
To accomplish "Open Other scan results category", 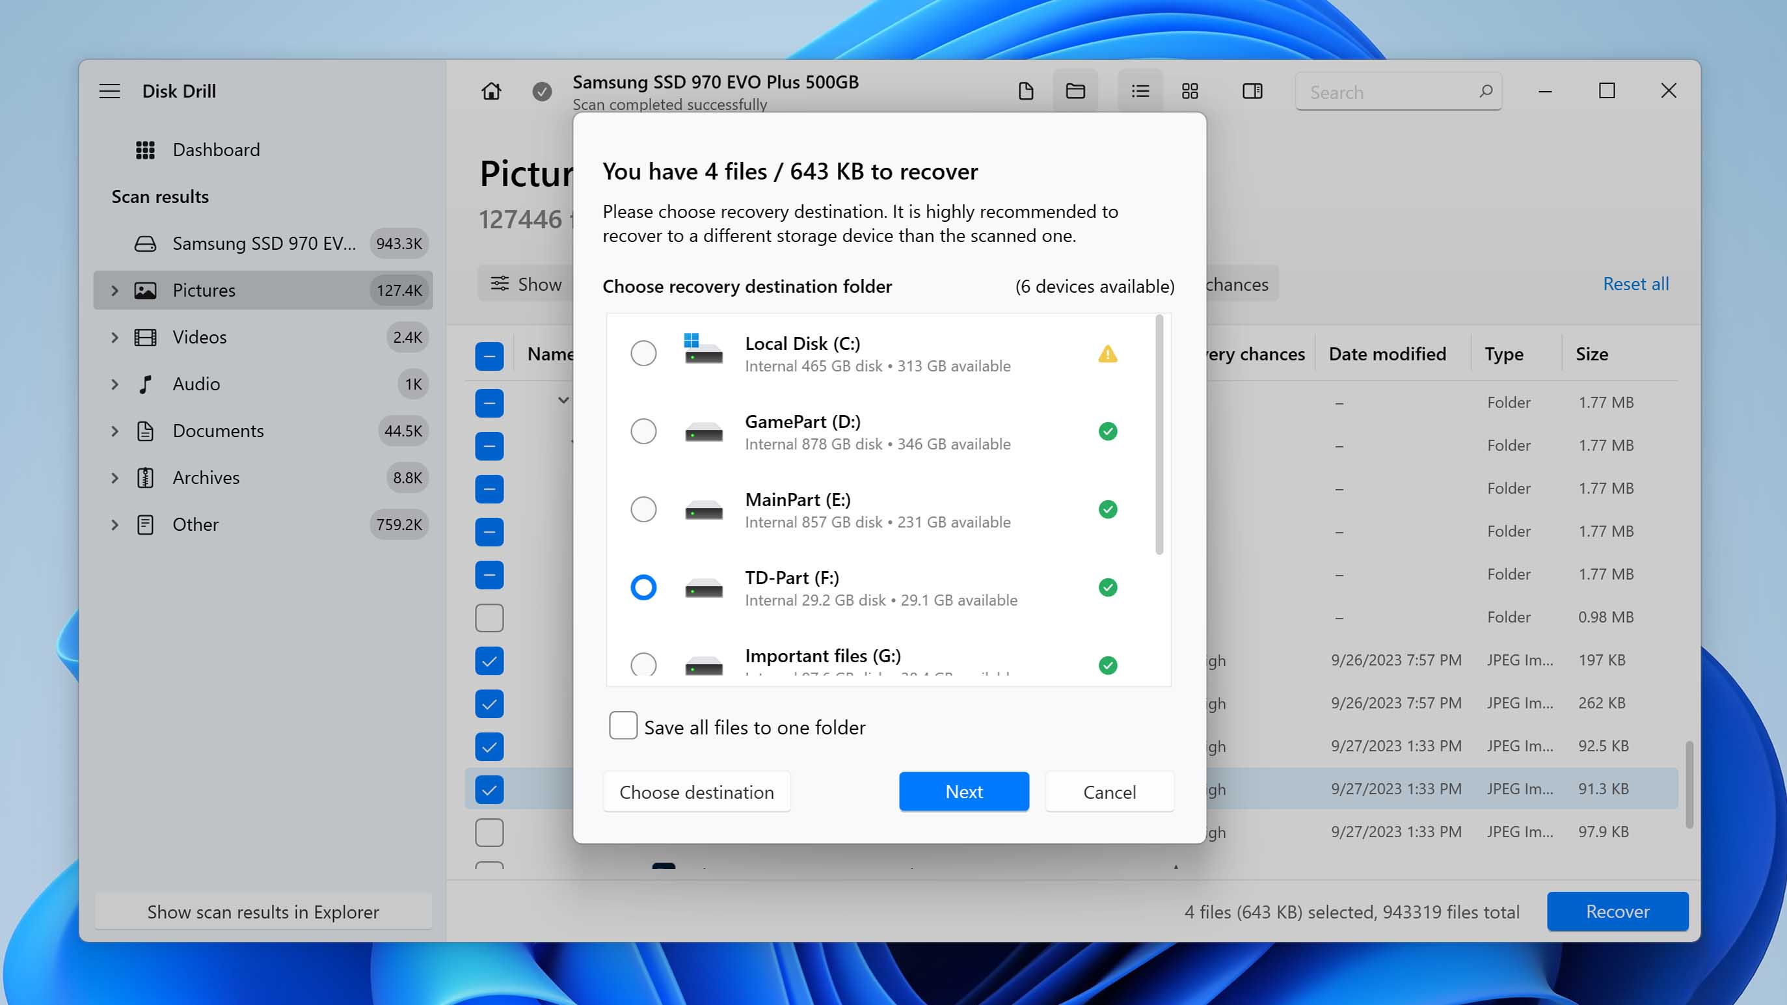I will [196, 524].
